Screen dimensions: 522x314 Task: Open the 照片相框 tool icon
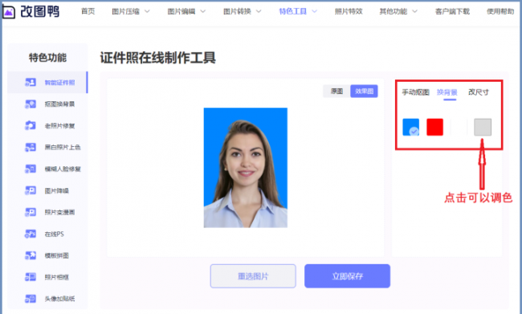click(31, 277)
